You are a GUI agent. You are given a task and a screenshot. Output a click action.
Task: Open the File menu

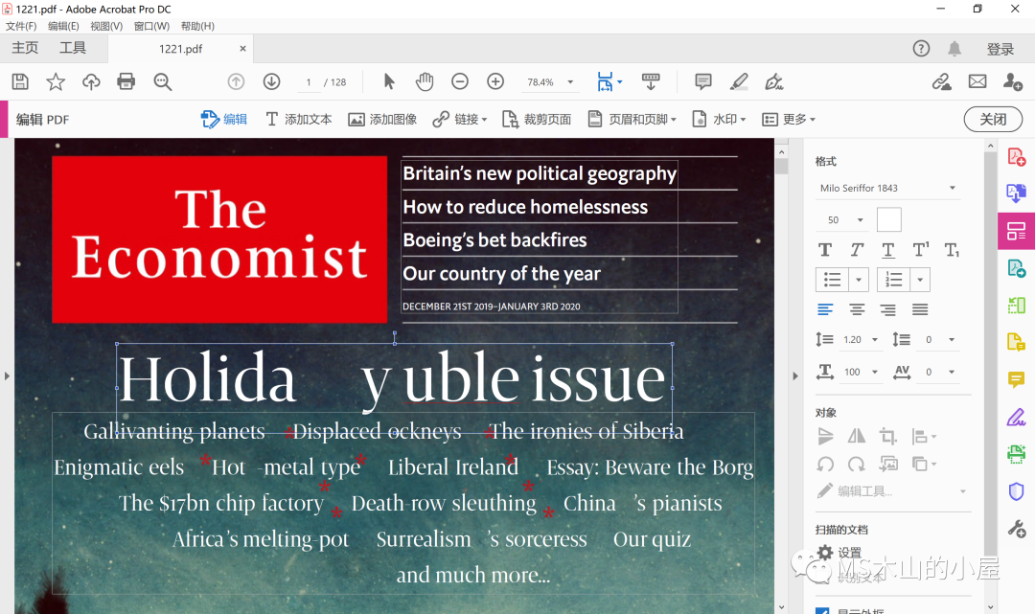[x=21, y=27]
